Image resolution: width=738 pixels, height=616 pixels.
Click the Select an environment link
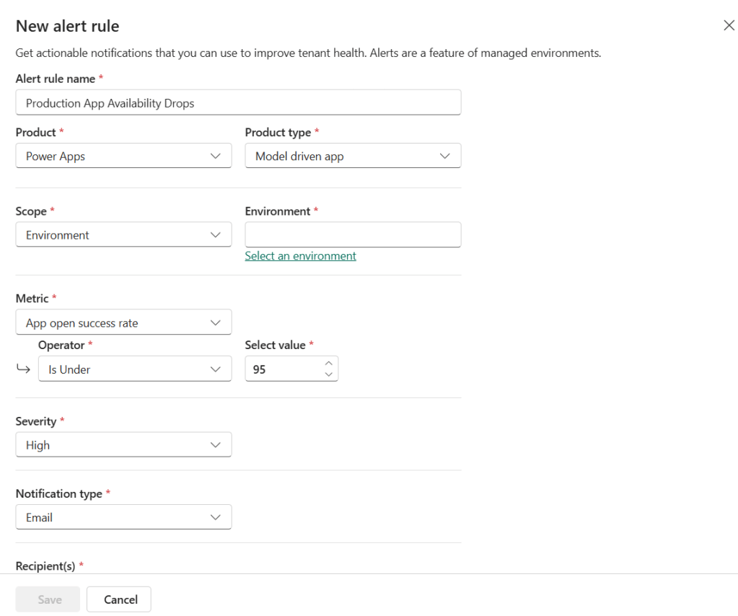(300, 256)
